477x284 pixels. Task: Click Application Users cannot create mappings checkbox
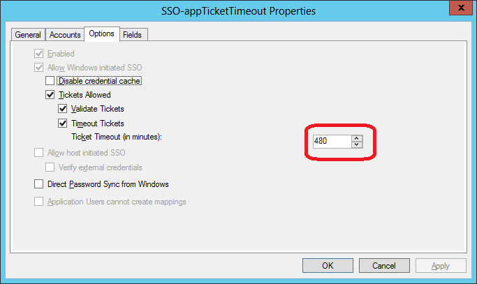pos(38,201)
